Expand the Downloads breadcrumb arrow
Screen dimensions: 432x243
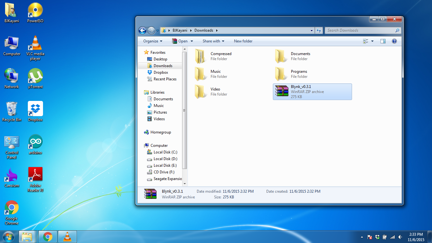[217, 30]
